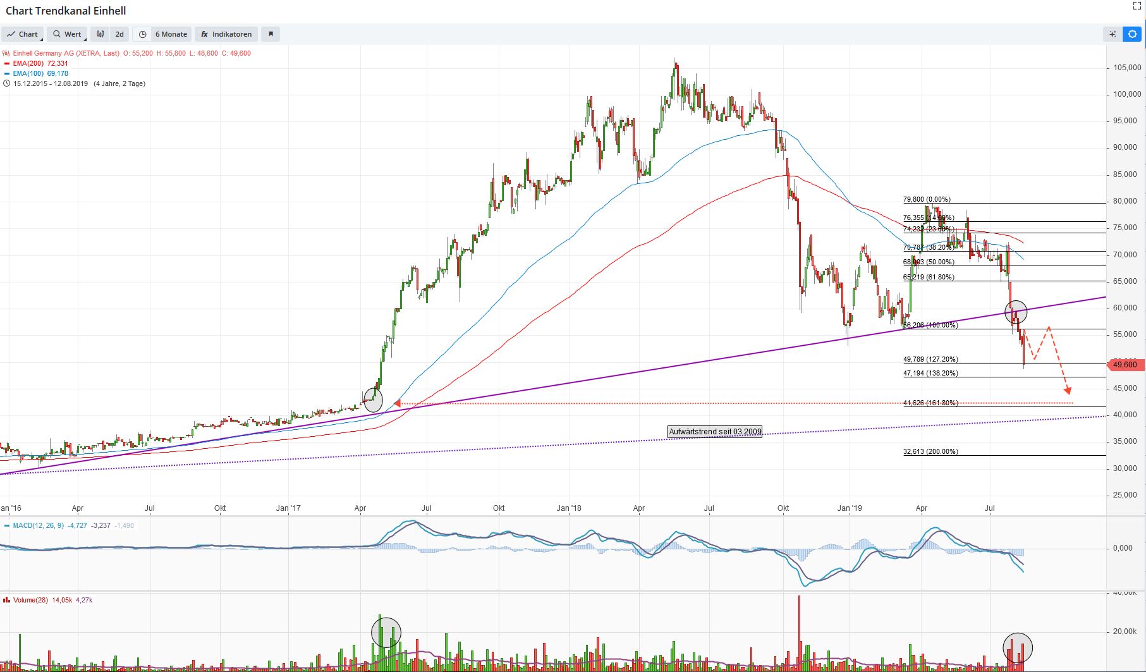Enter fullscreen chart mode
The height and width of the screenshot is (672, 1146).
click(1137, 6)
